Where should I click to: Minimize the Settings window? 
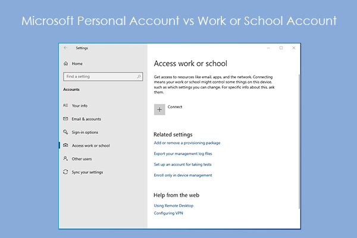click(x=268, y=48)
